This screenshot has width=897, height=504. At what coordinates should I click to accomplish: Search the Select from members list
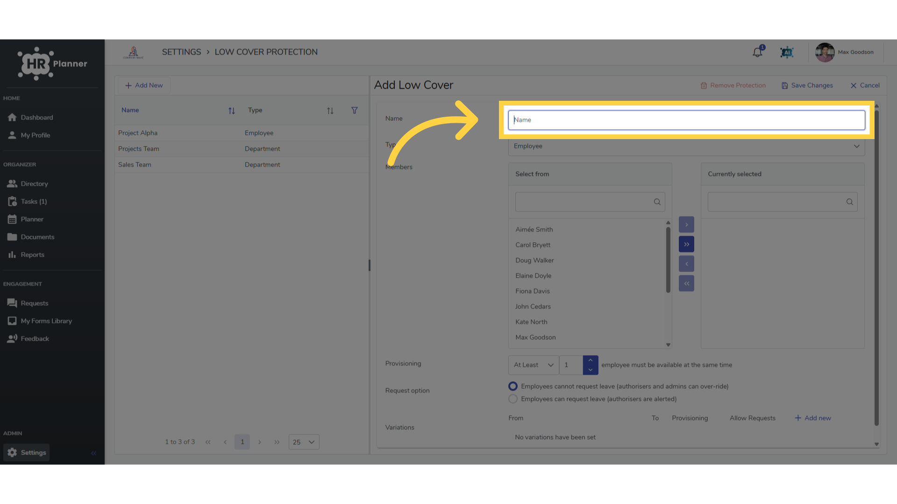[590, 202]
